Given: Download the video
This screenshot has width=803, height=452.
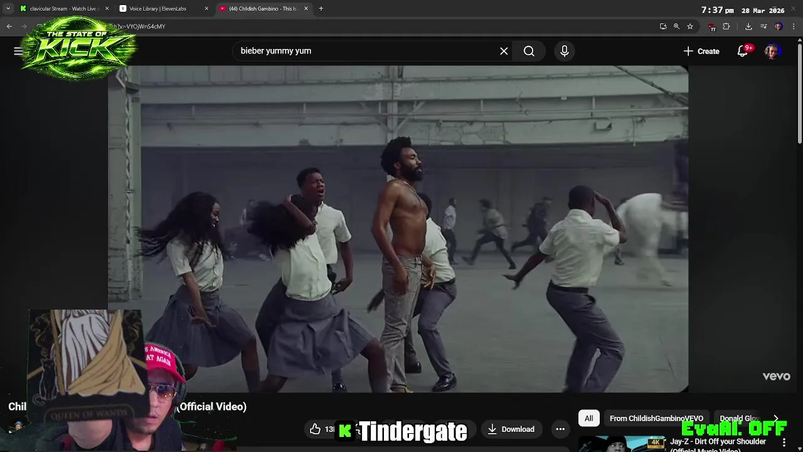Looking at the screenshot, I should coord(511,429).
